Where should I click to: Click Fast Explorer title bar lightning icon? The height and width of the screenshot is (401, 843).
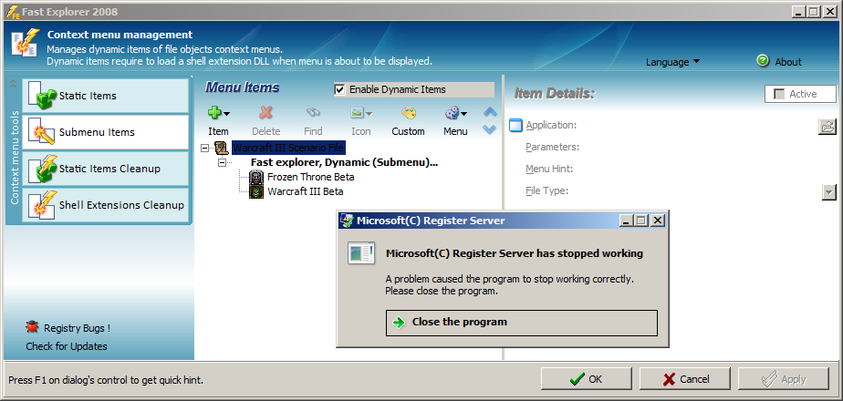[13, 11]
